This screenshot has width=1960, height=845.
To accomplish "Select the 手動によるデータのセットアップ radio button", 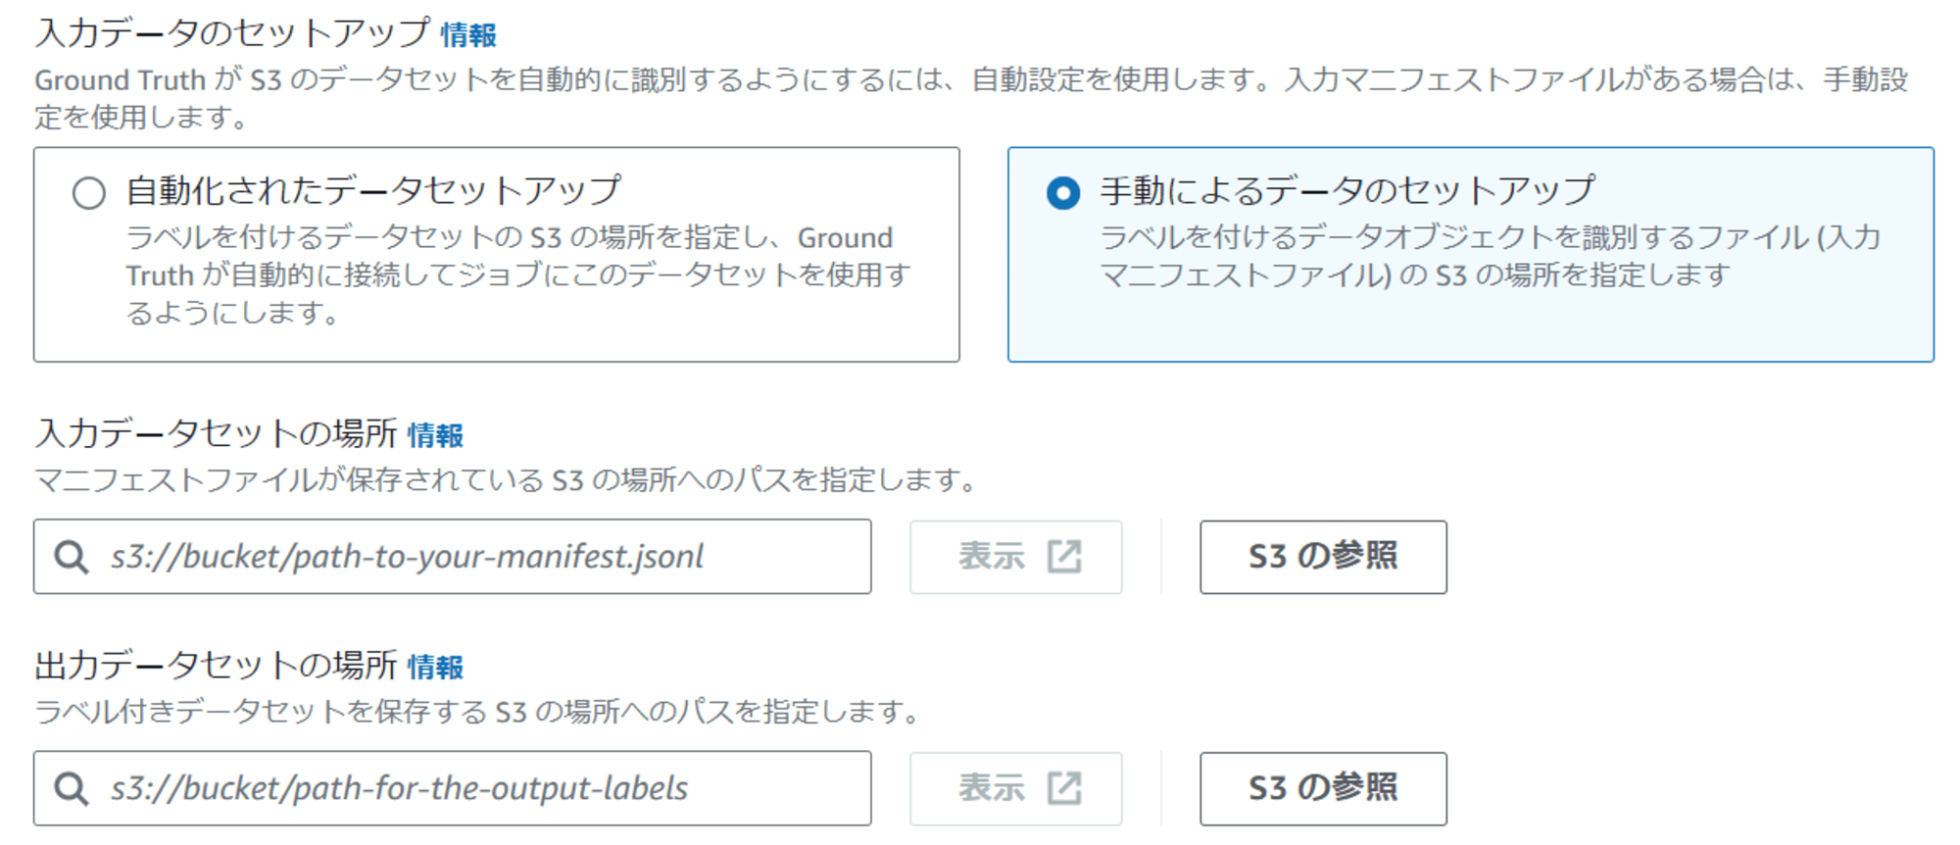I will 1063,193.
